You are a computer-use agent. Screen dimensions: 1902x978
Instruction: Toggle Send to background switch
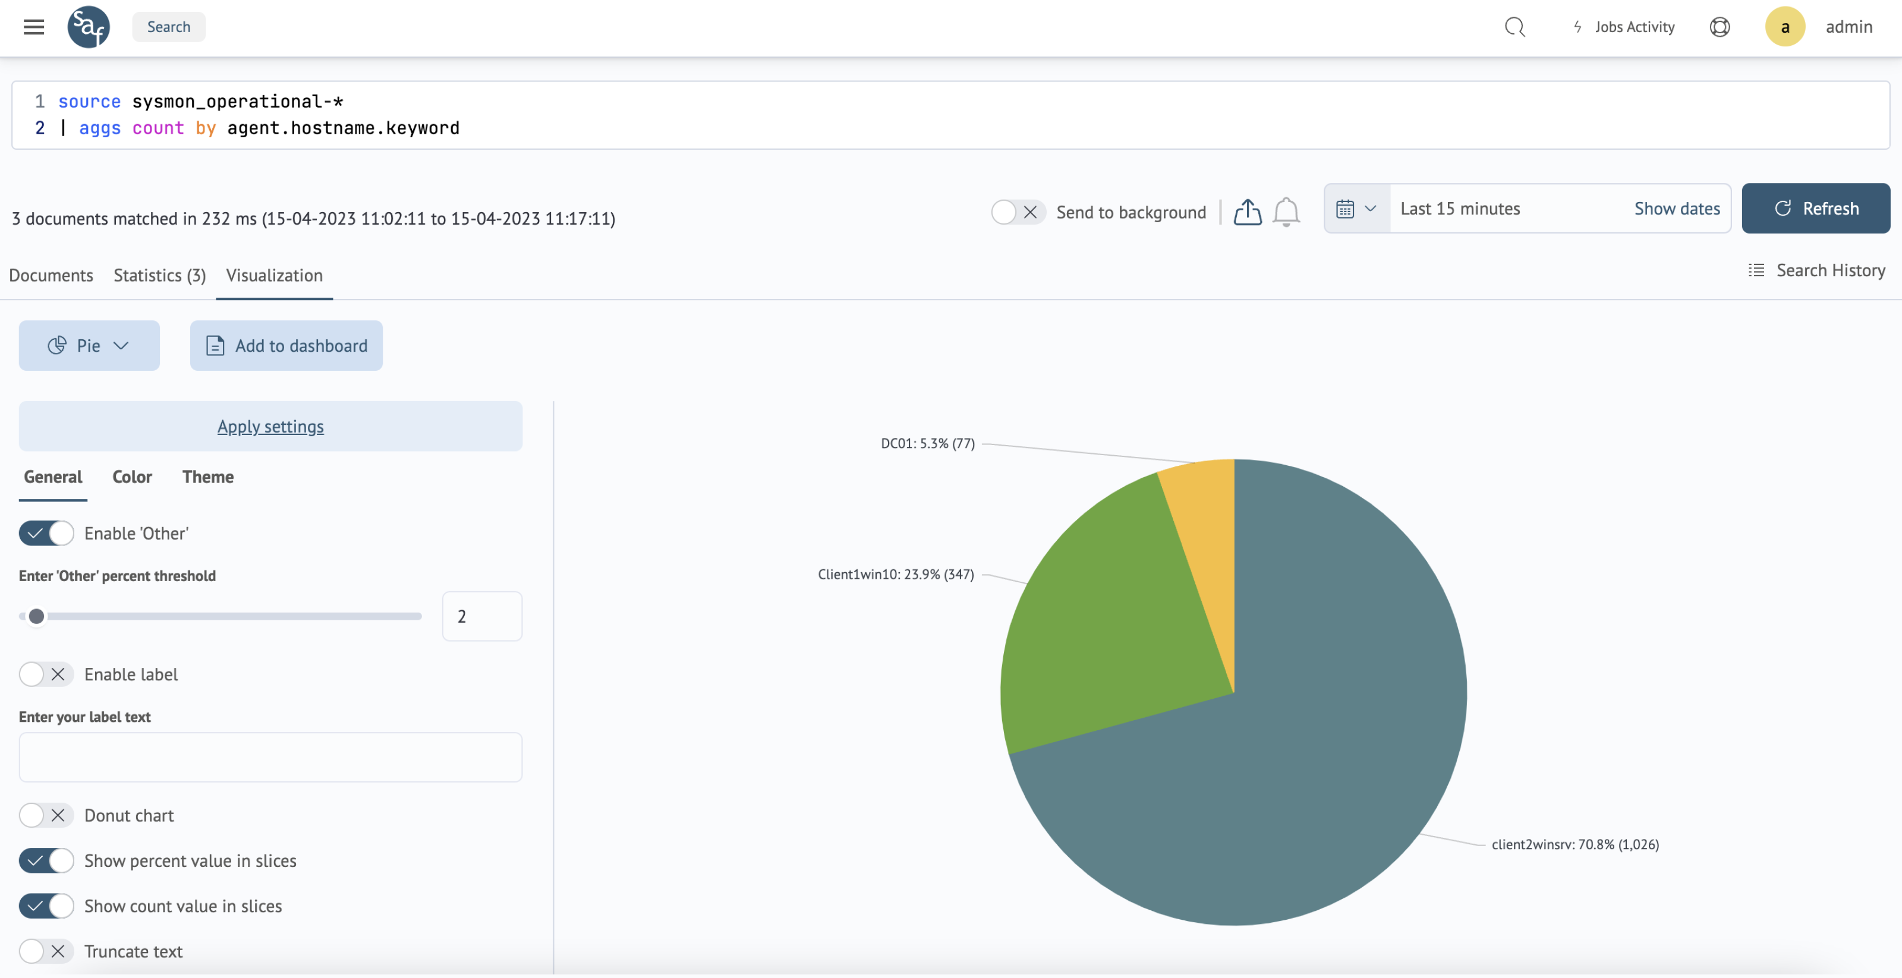[x=1017, y=212]
